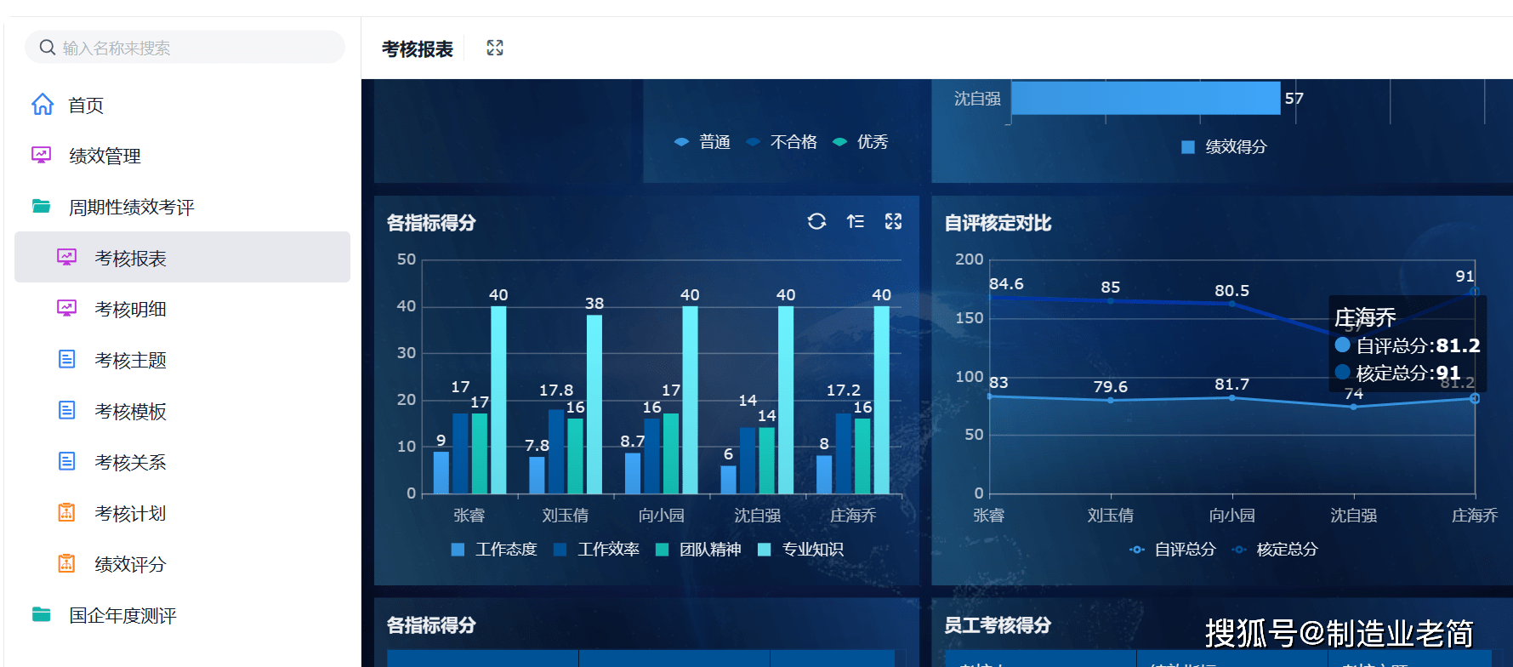Click the 自评核定对比 panel title
The image size is (1513, 667).
(998, 223)
